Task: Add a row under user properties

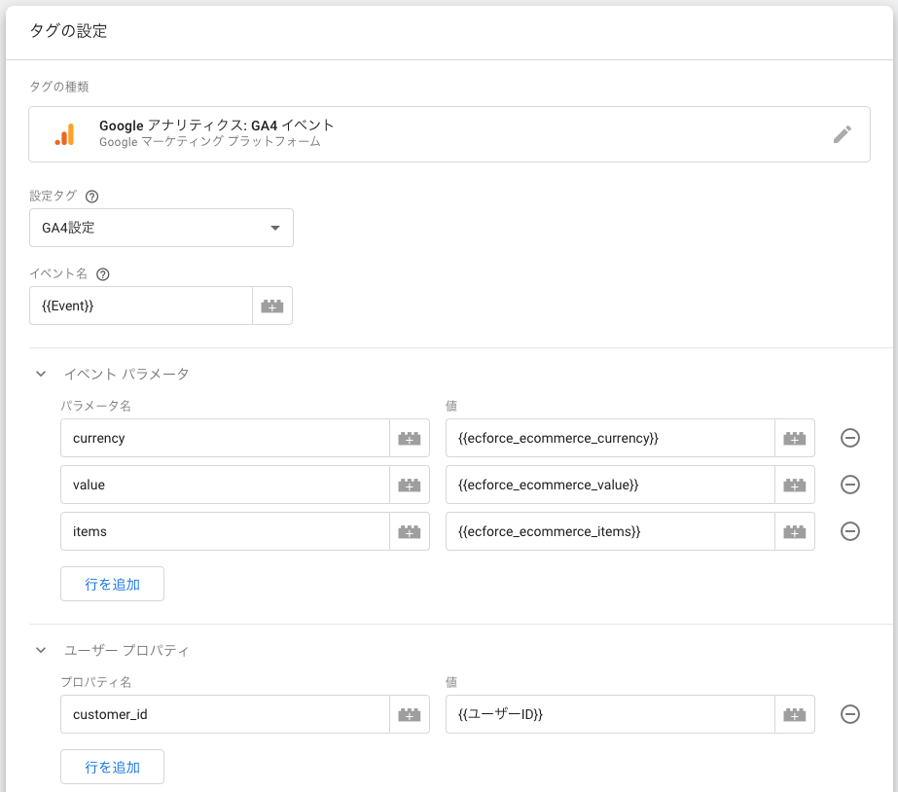Action: click(x=112, y=767)
